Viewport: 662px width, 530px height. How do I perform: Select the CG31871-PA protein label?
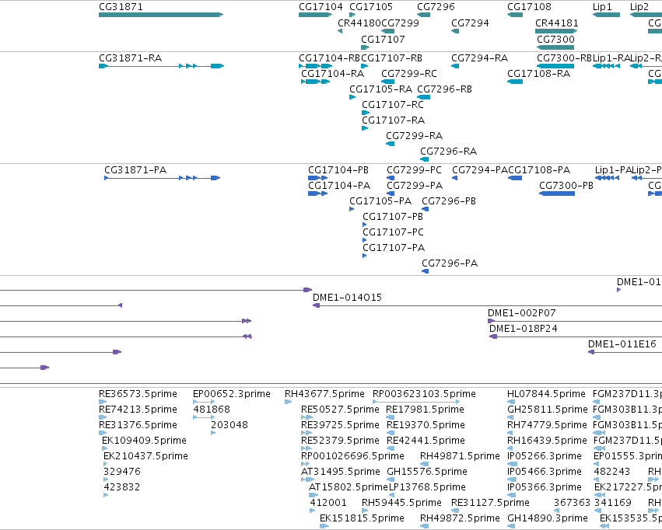click(135, 170)
